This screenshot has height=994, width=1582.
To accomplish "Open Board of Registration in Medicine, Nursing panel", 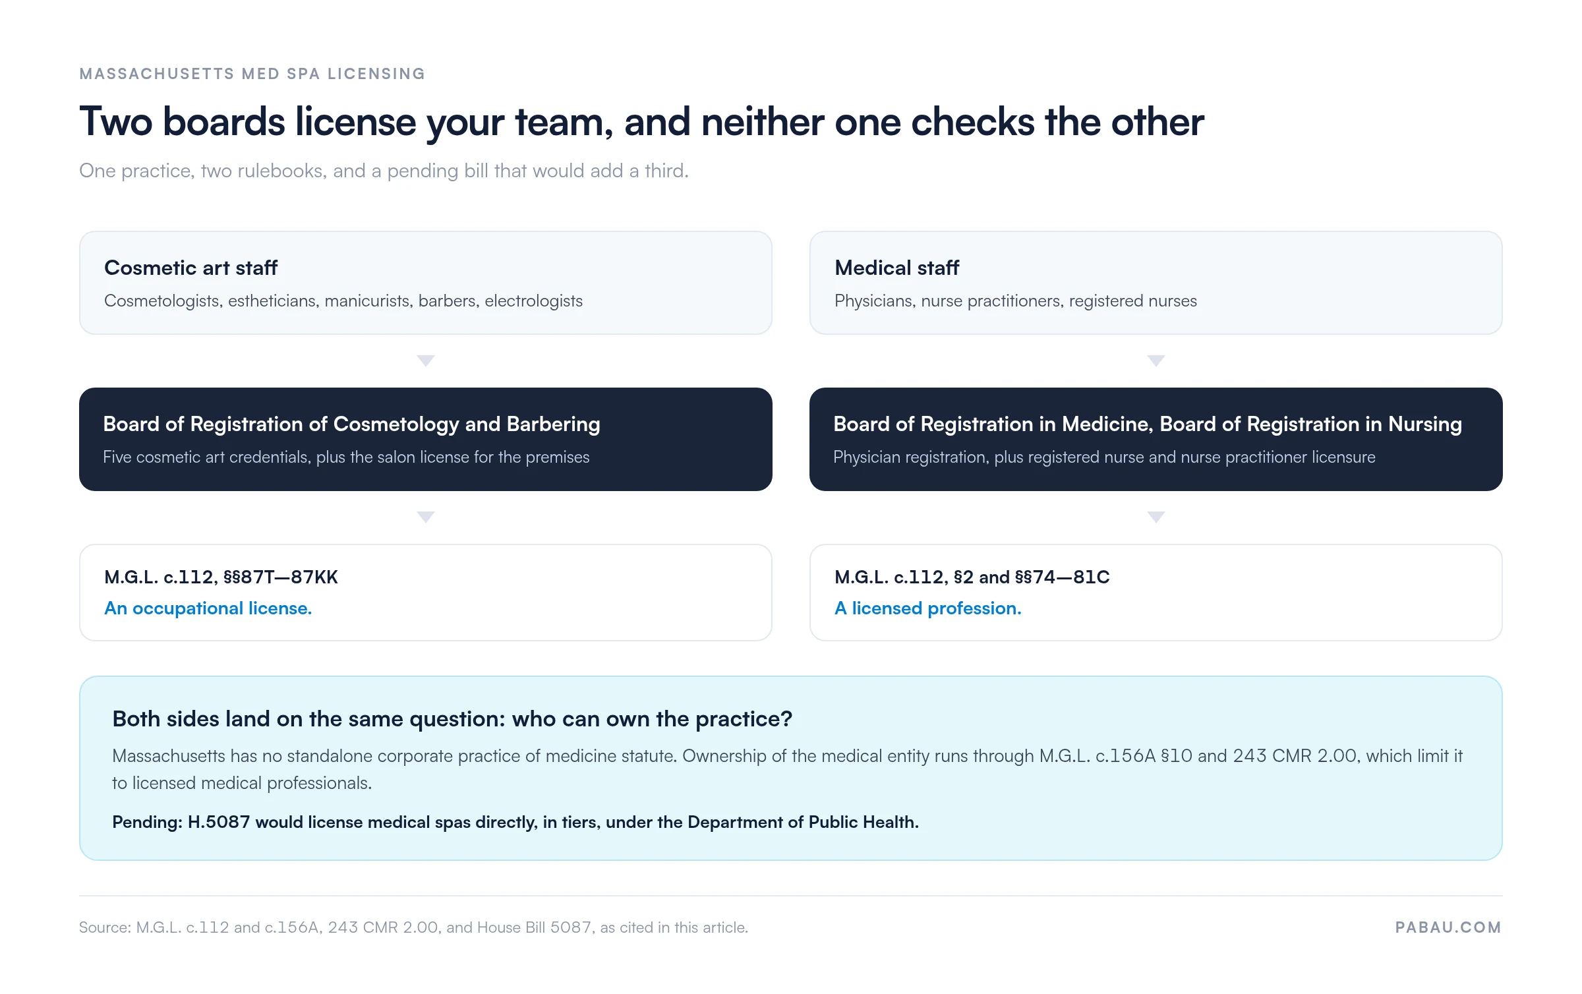I will point(1156,439).
